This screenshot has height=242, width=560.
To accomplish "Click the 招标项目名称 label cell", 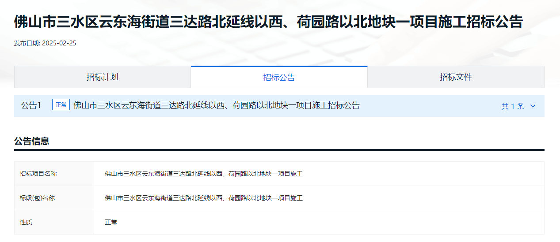I will coord(54,174).
